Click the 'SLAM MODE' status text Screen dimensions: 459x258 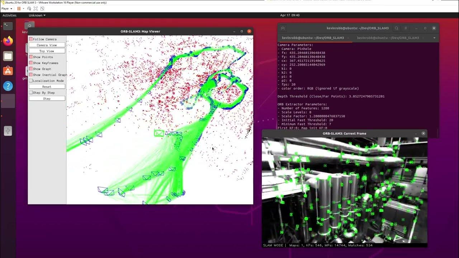pyautogui.click(x=273, y=245)
